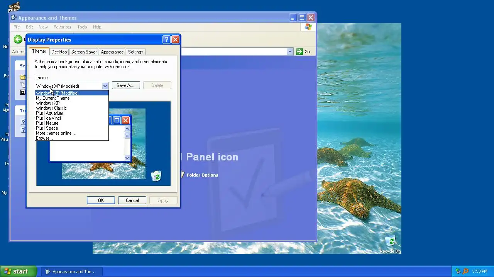Click Appearance and Themes taskbar button
The width and height of the screenshot is (494, 277).
[72, 272]
